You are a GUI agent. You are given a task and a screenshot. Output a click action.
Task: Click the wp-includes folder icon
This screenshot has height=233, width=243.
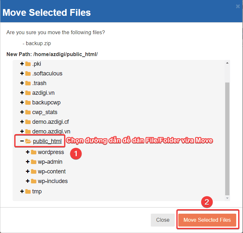(x=34, y=181)
